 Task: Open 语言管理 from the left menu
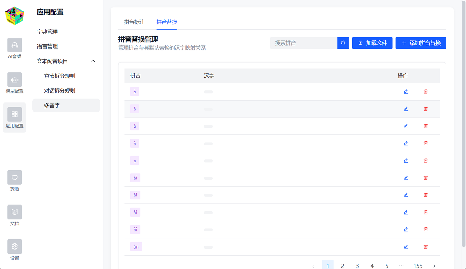click(47, 46)
